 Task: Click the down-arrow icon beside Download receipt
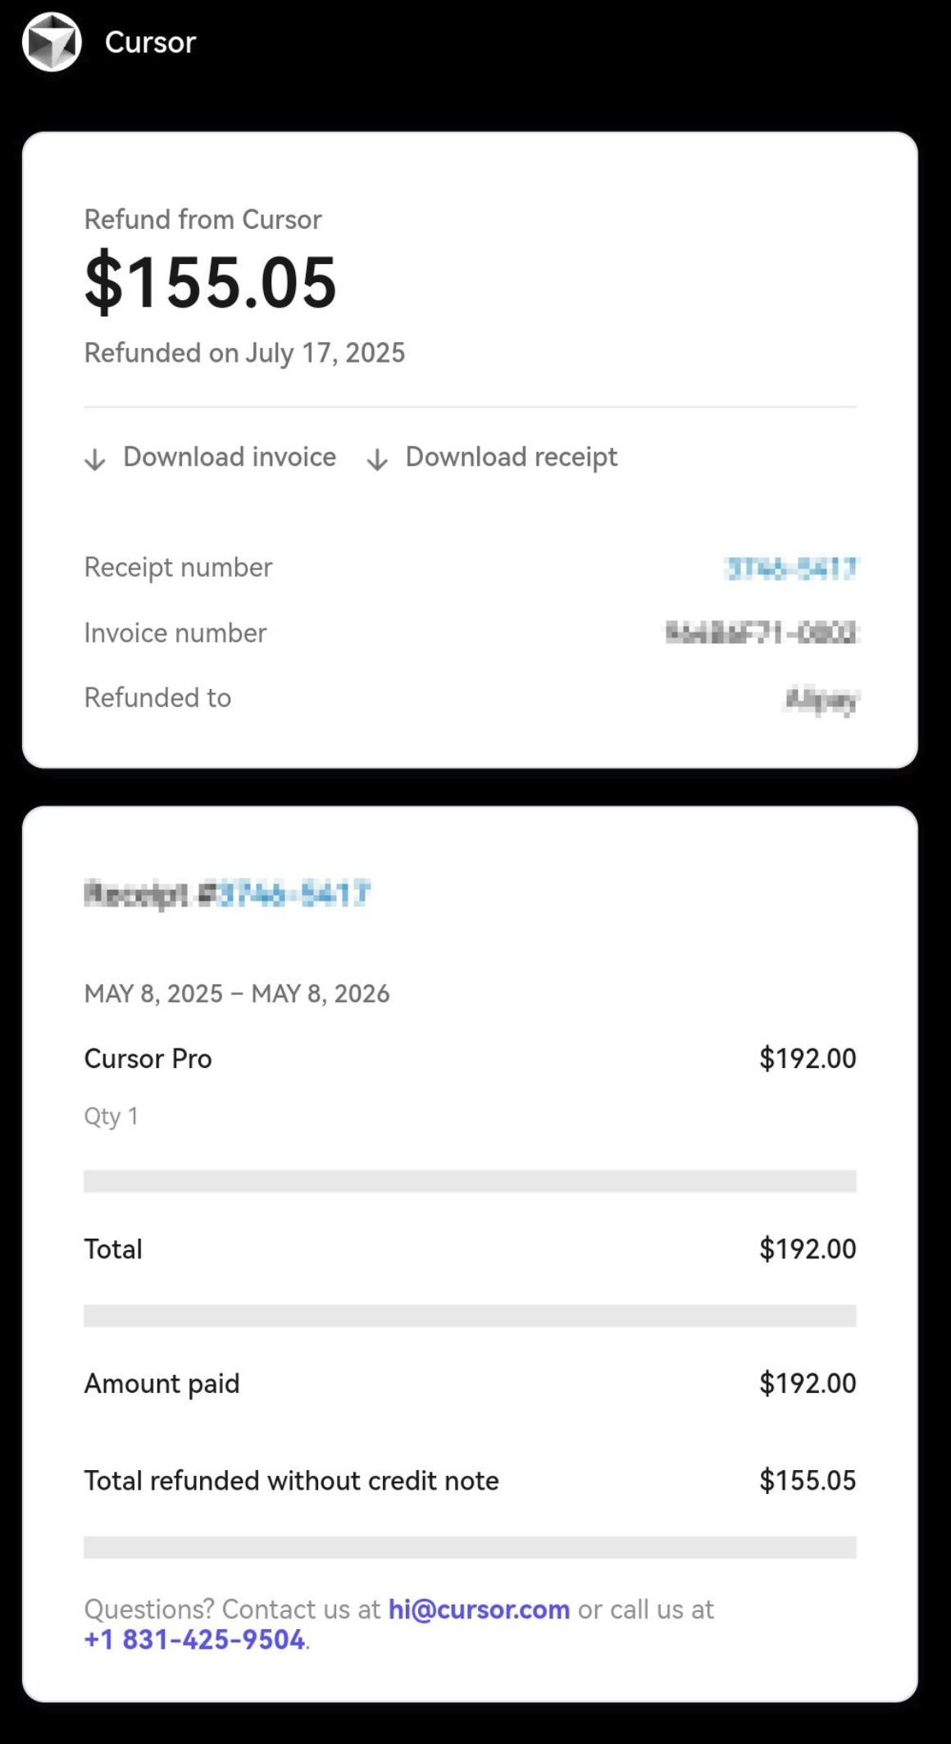click(377, 459)
